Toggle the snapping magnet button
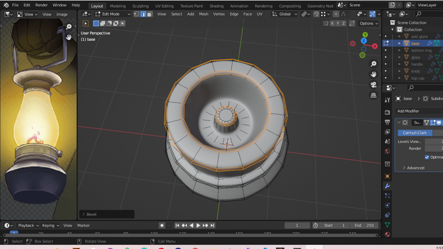 point(316,14)
